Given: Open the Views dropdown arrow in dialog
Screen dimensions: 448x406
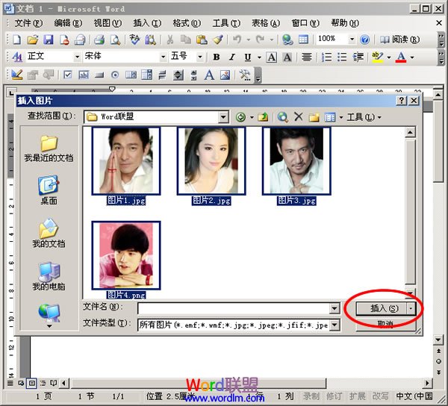Looking at the screenshot, I should coord(341,117).
